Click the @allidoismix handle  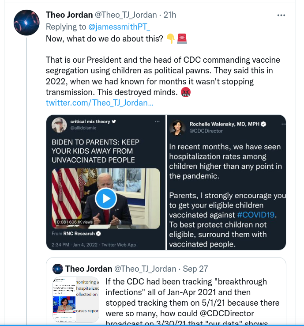pyautogui.click(x=83, y=128)
